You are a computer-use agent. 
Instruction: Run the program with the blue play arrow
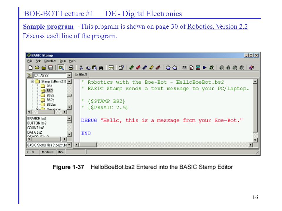click(x=205, y=68)
